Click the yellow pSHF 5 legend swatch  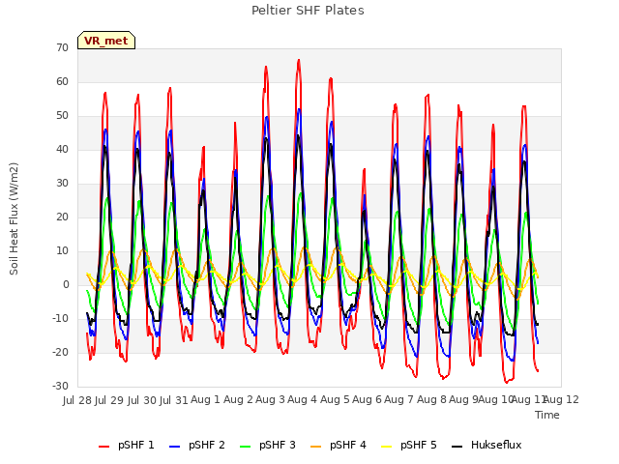click(387, 447)
